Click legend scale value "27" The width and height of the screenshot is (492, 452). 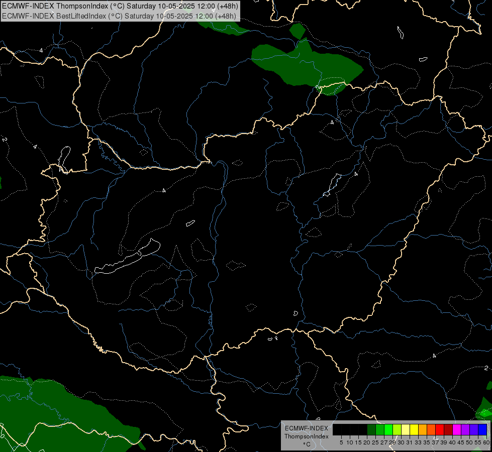click(x=384, y=442)
